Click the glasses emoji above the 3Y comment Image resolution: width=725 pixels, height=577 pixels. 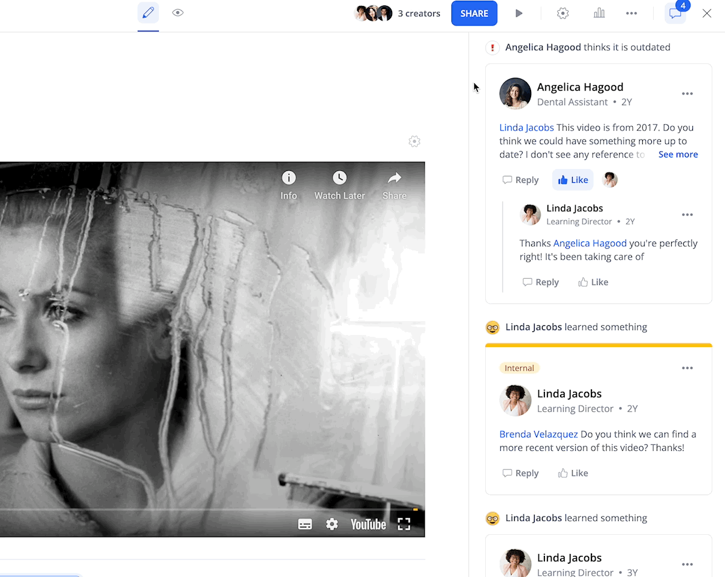(493, 518)
